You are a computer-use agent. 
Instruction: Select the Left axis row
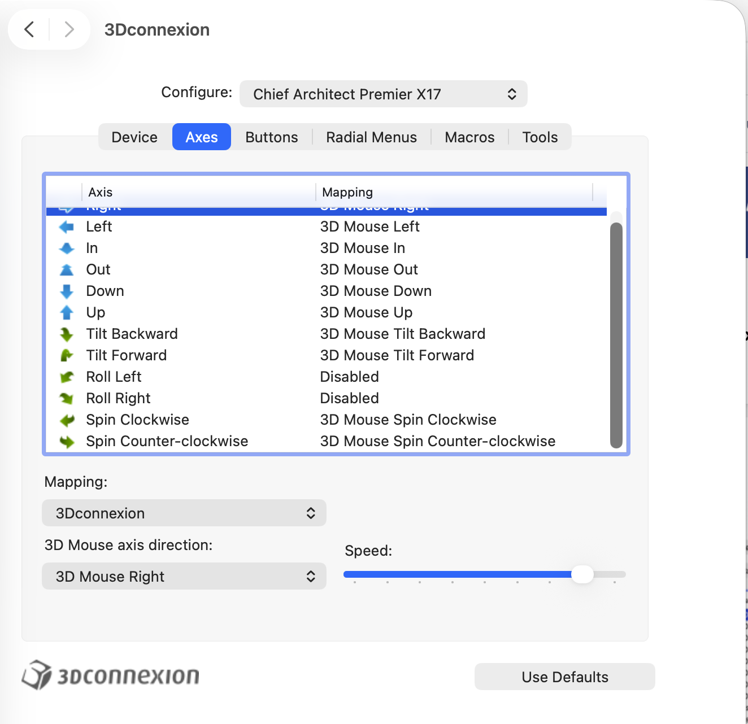tap(327, 227)
